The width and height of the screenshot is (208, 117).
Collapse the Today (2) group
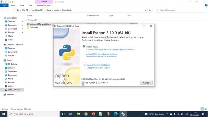(26, 20)
